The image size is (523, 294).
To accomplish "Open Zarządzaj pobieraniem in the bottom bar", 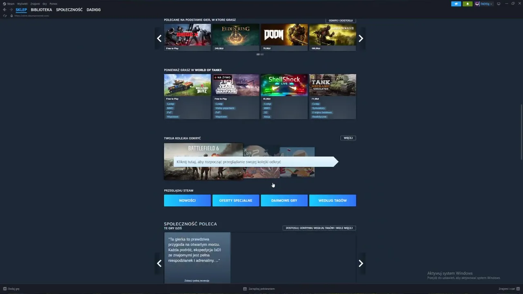I will pos(261,289).
